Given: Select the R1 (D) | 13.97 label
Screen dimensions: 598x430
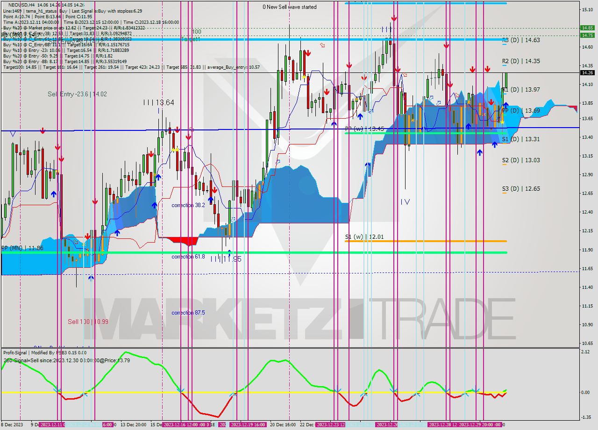Looking at the screenshot, I should tap(521, 89).
